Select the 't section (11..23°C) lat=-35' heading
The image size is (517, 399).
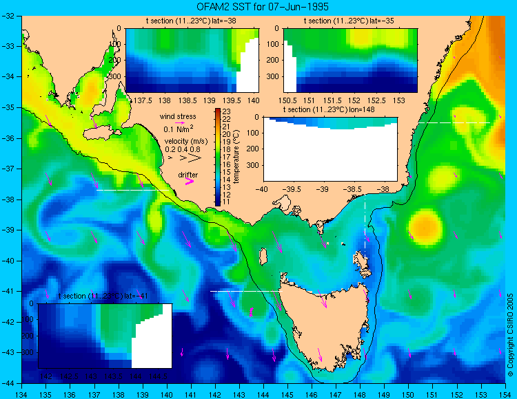click(349, 21)
